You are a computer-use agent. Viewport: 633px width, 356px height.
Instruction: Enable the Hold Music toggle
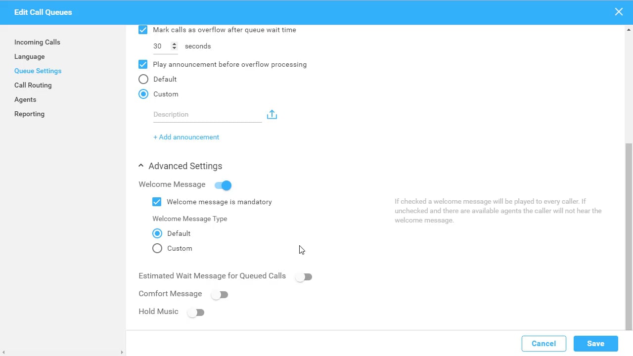point(196,312)
